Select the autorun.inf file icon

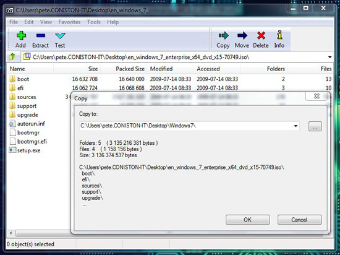coord(12,124)
